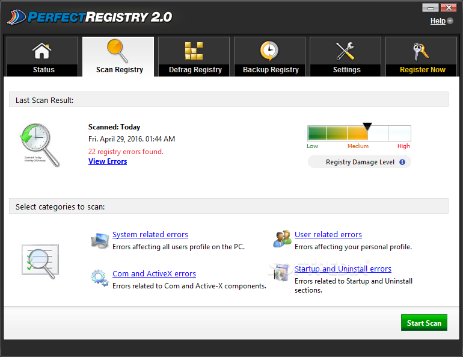Close the PerfectRegistry window
This screenshot has width=463, height=357.
[449, 8]
